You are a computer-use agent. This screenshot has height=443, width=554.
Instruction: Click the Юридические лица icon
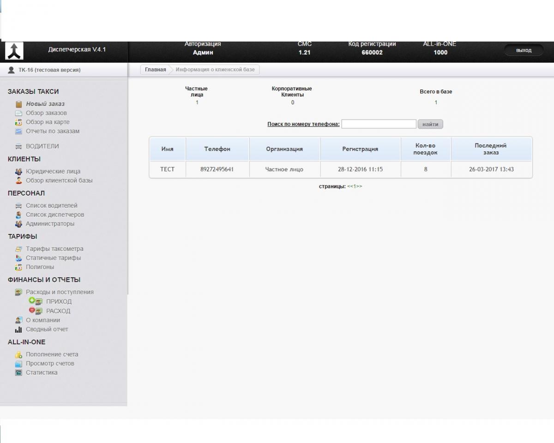click(x=18, y=172)
